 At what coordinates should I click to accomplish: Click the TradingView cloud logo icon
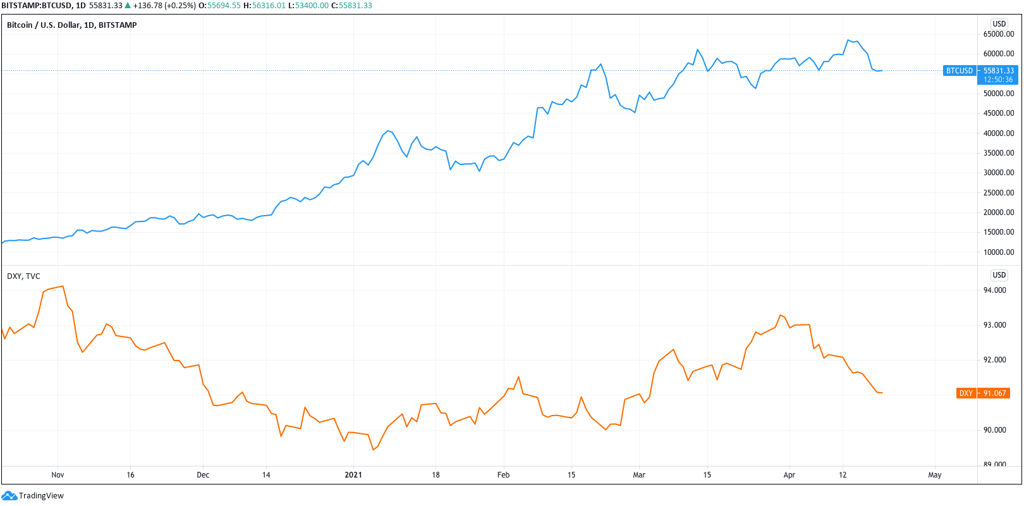9,496
